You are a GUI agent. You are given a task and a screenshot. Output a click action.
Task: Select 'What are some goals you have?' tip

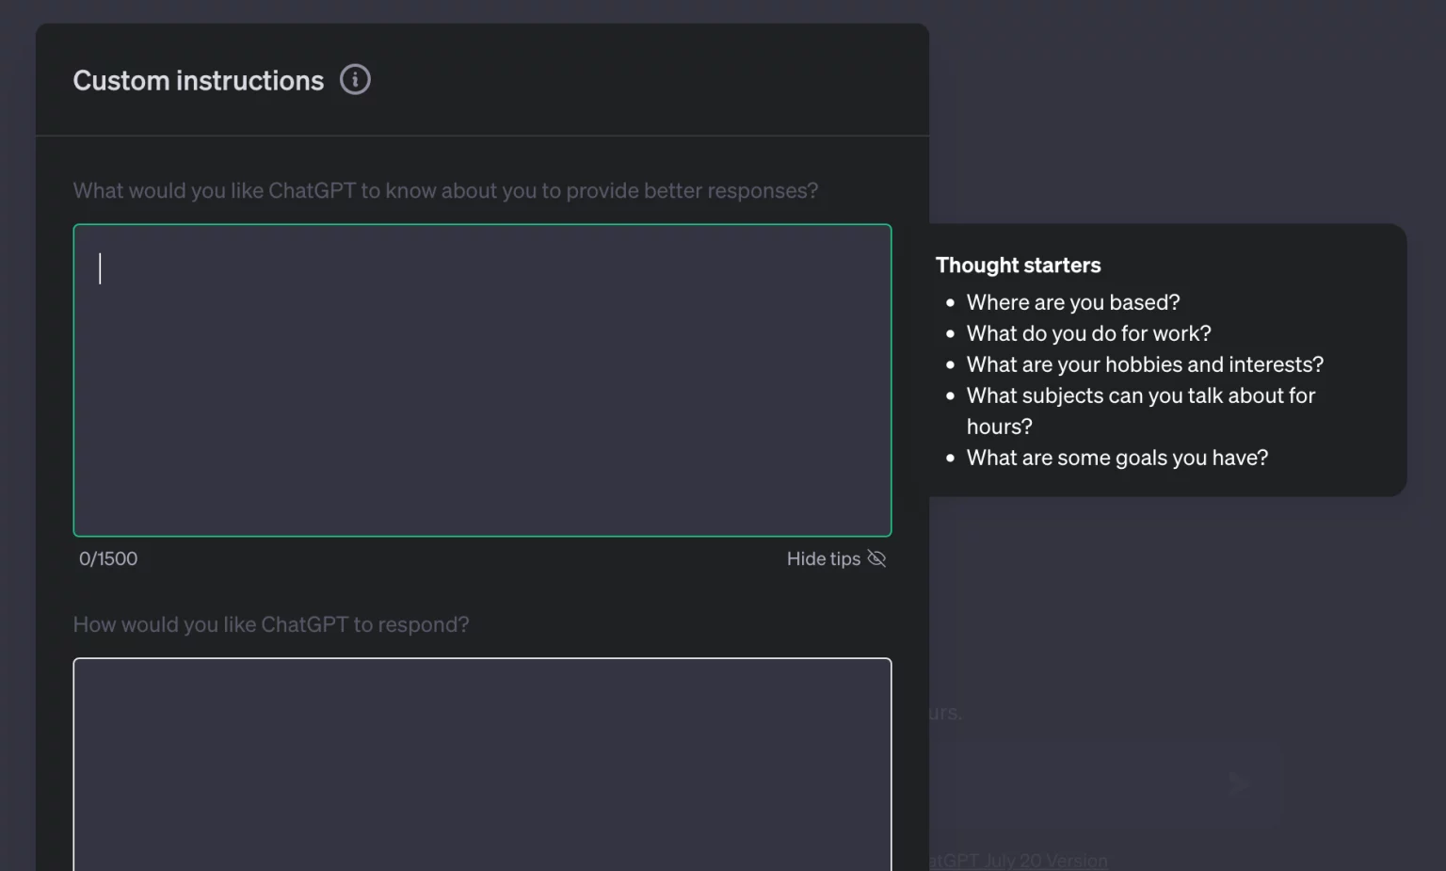click(x=1117, y=458)
